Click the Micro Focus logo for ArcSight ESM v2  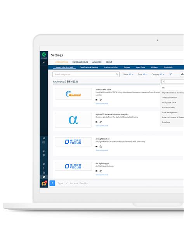tap(73, 142)
